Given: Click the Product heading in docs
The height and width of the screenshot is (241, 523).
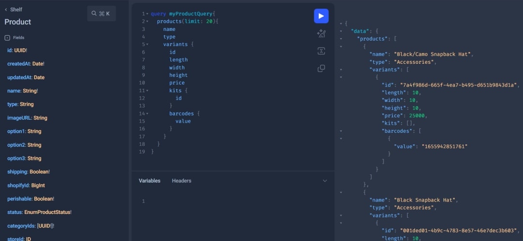Looking at the screenshot, I should pyautogui.click(x=18, y=22).
